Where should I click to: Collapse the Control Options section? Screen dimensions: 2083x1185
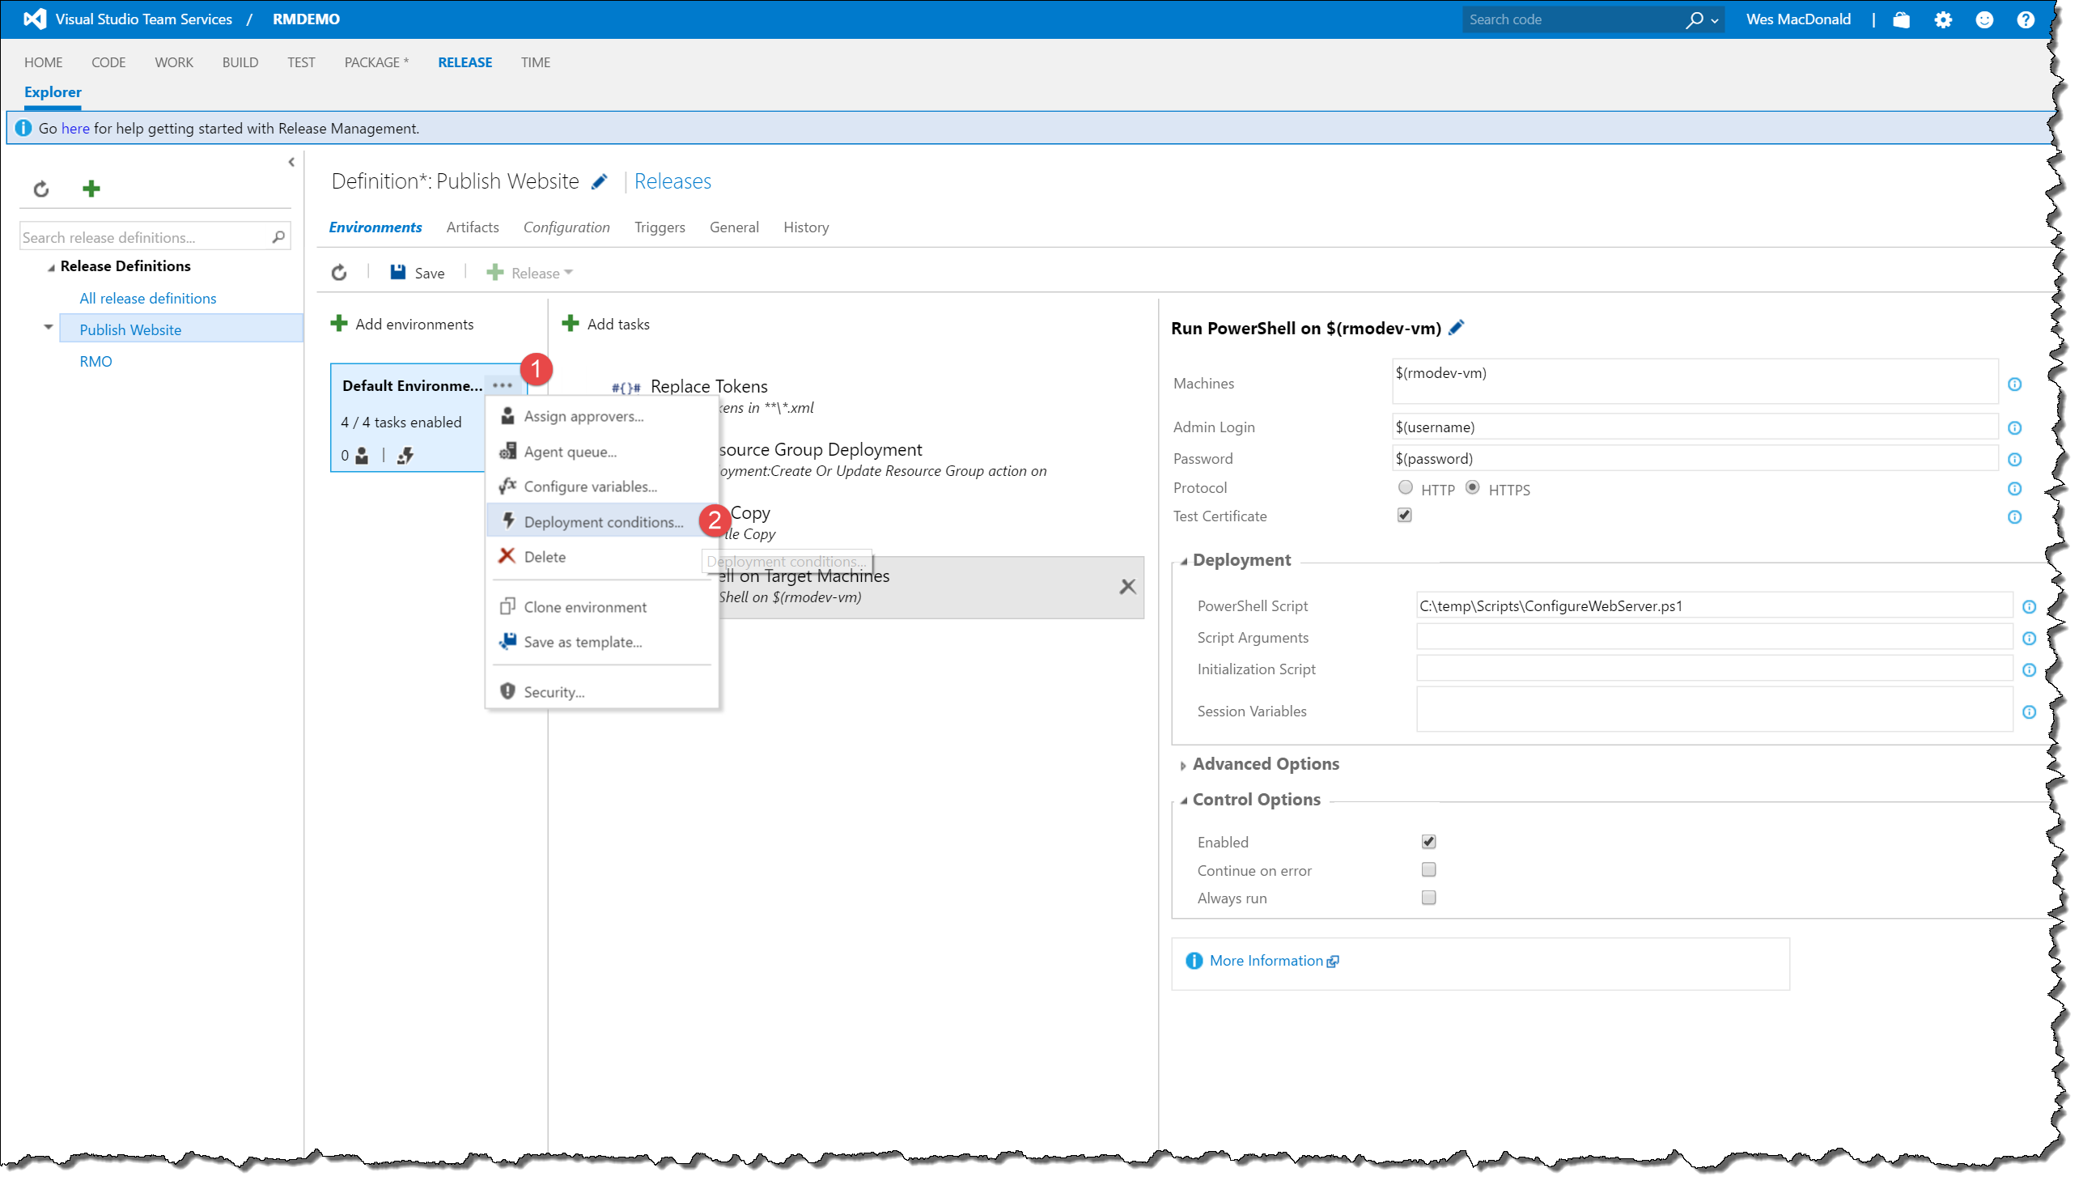coord(1254,800)
